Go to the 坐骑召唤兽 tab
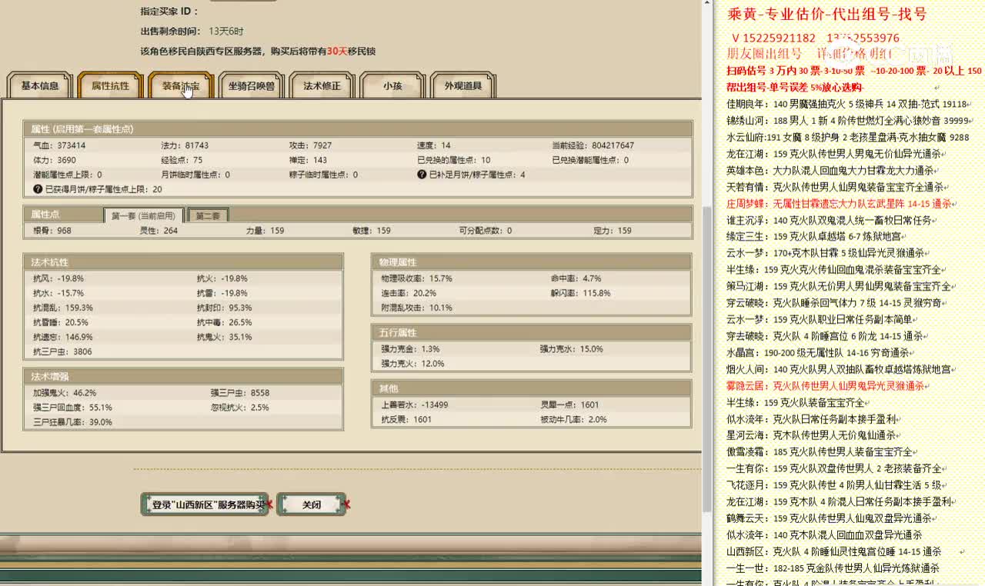985x586 pixels. click(x=251, y=86)
